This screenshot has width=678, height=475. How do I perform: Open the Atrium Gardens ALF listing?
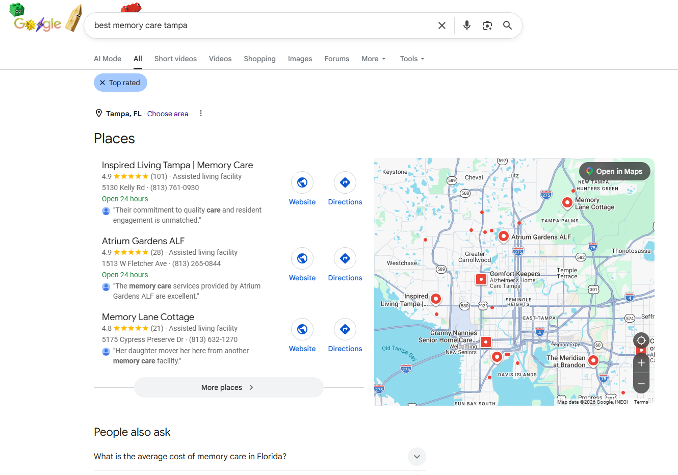click(x=143, y=241)
